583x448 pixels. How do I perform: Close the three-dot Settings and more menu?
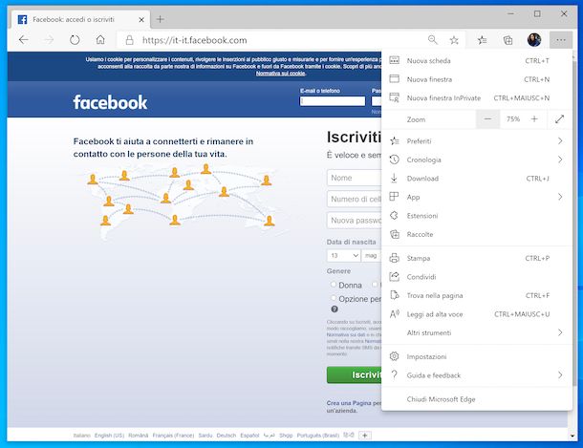561,40
